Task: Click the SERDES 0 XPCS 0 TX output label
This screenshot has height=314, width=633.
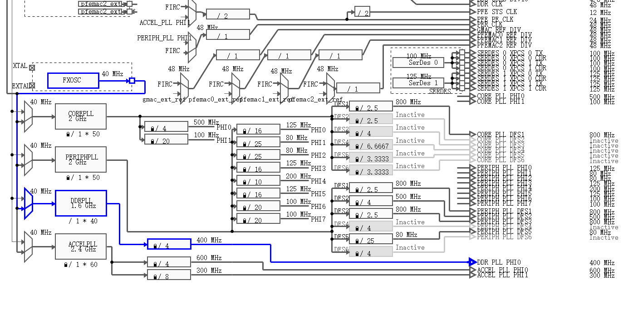Action: pyautogui.click(x=510, y=53)
